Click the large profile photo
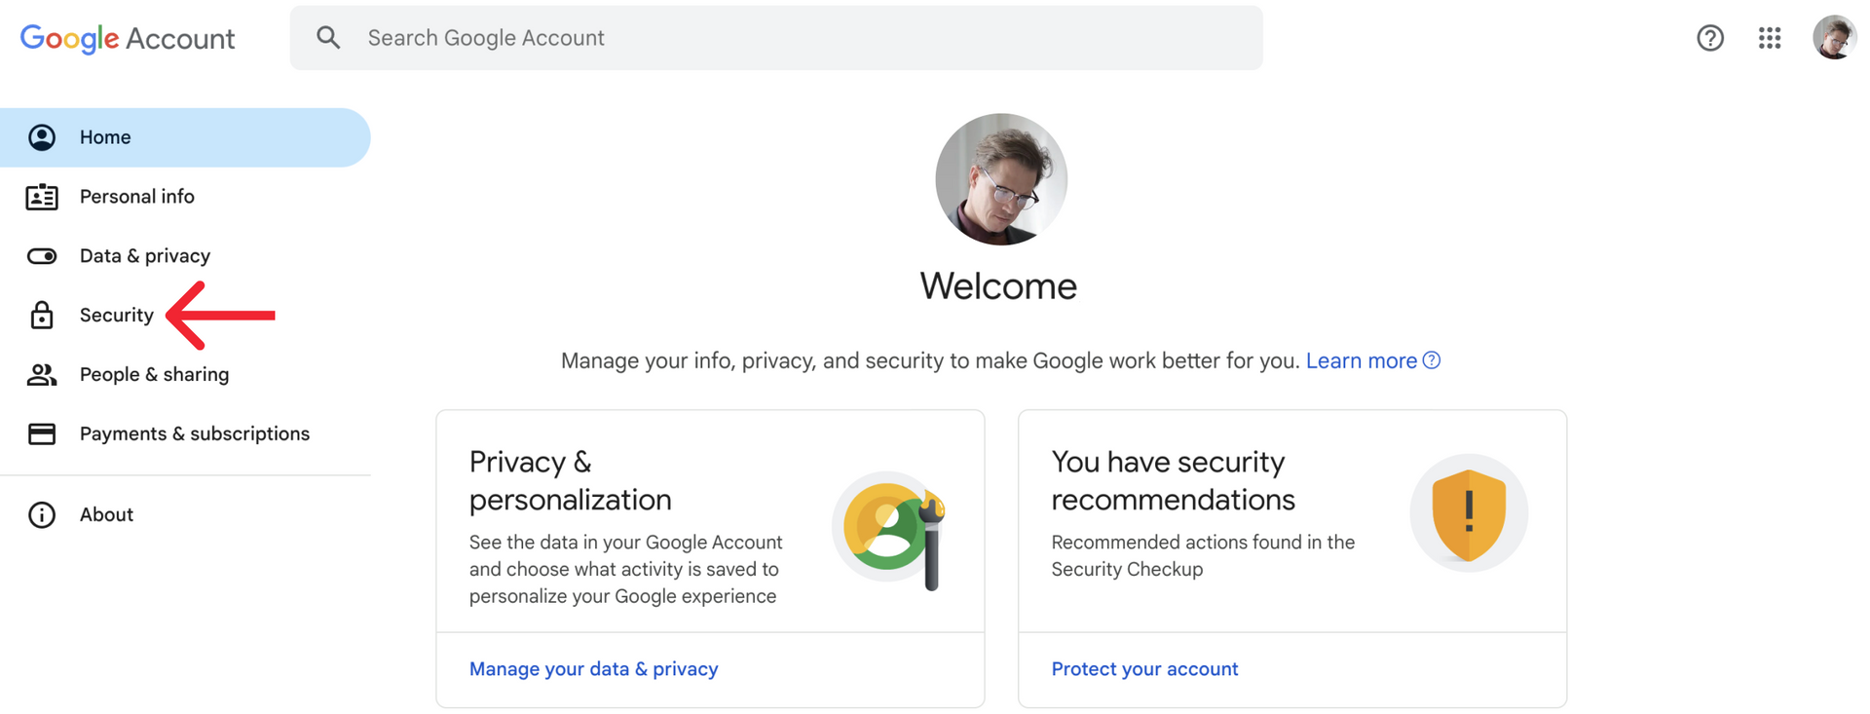The height and width of the screenshot is (714, 1870). tap(1001, 179)
